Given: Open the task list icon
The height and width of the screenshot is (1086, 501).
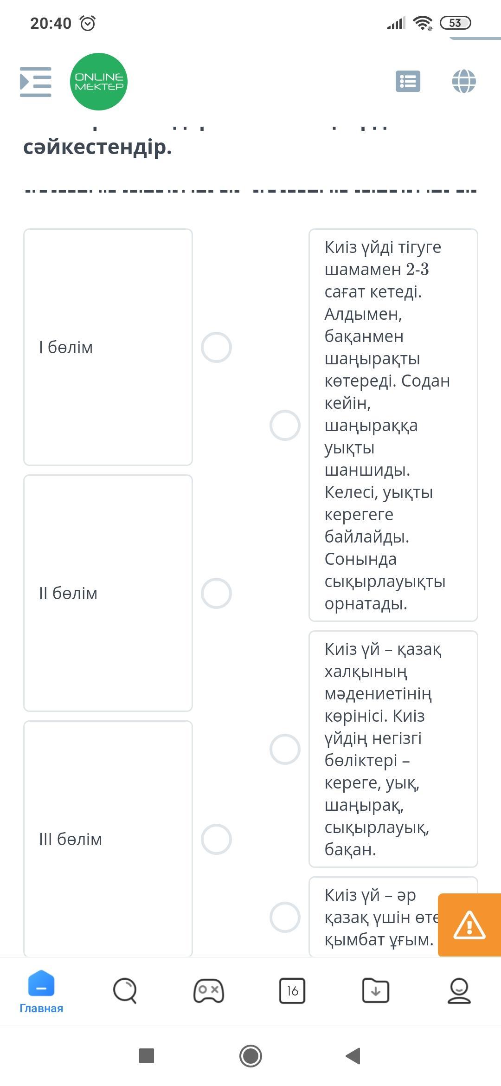Looking at the screenshot, I should coord(408,82).
